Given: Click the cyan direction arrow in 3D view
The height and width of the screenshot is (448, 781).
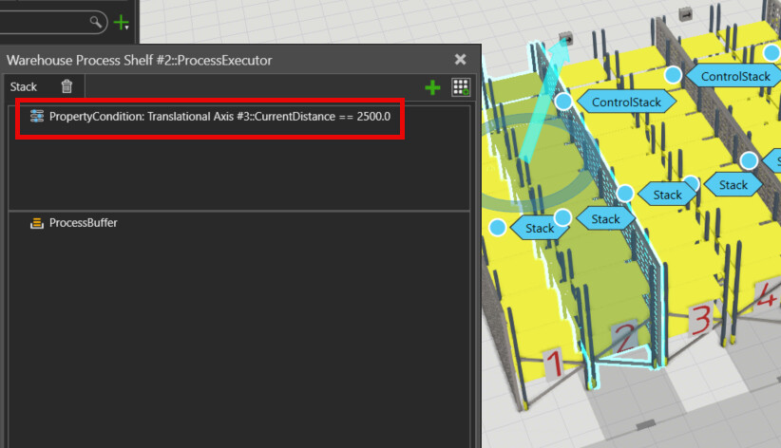Looking at the screenshot, I should (544, 100).
